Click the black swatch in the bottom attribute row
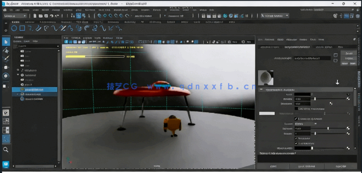The height and width of the screenshot is (173, 362). [x=302, y=148]
